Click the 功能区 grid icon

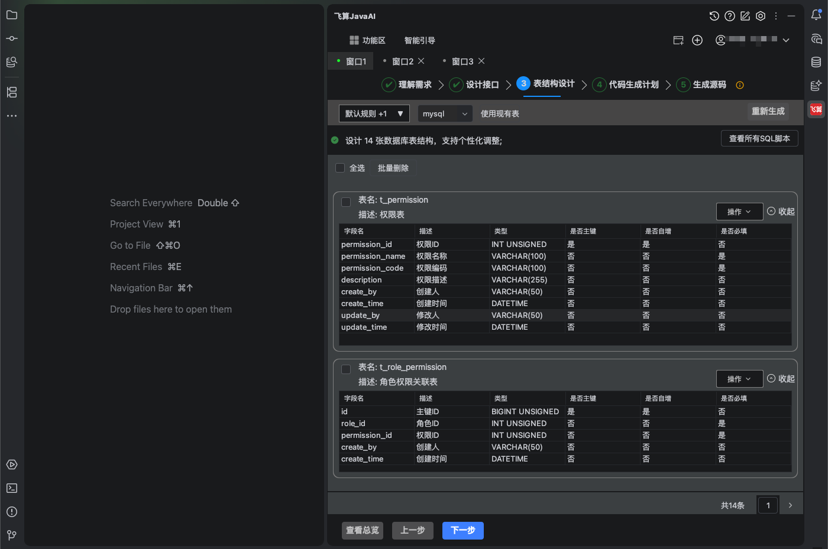[354, 40]
